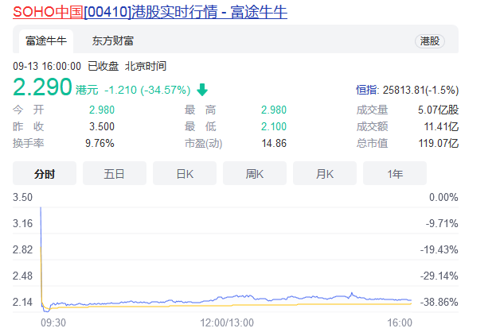
Task: Click the 09:30 time axis label
Action: (x=53, y=322)
